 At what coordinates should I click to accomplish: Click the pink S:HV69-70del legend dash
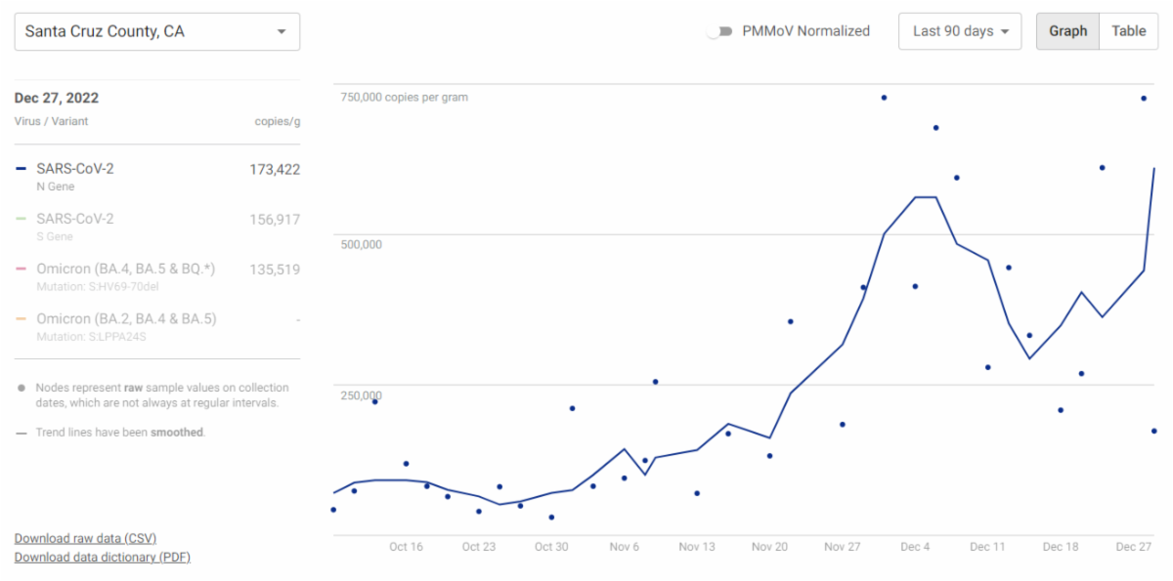22,270
